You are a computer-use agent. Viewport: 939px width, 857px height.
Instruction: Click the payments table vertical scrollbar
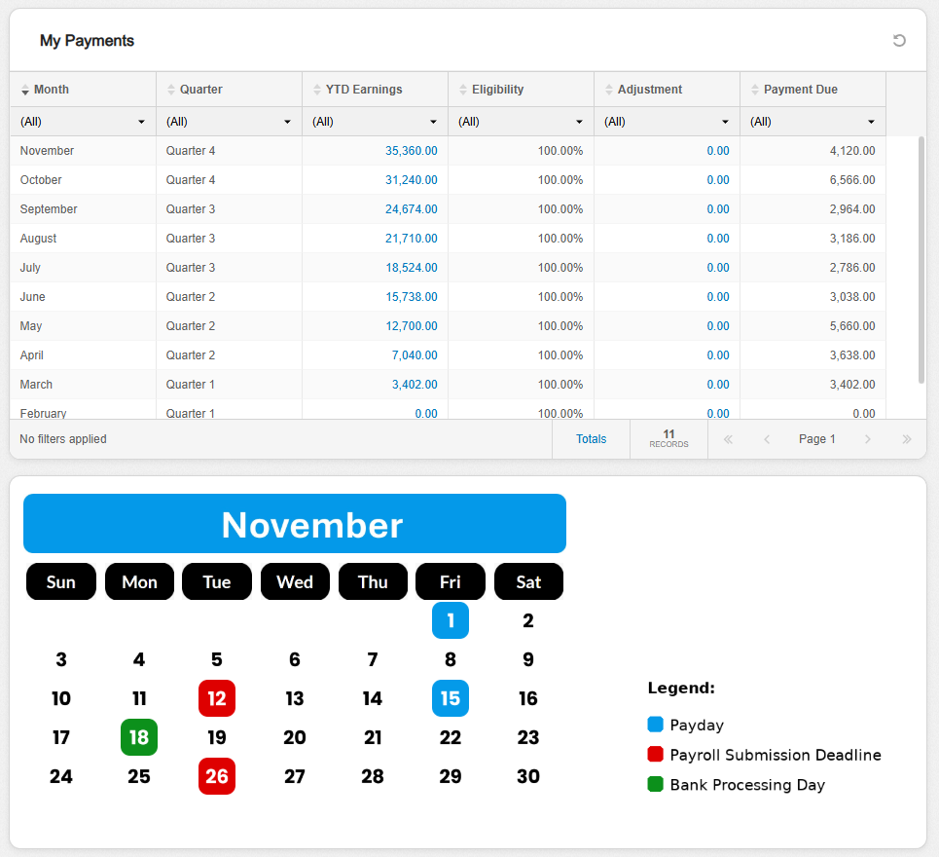click(921, 260)
